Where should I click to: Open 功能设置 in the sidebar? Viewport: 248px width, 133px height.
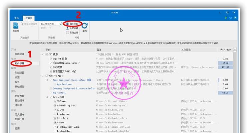tap(20, 73)
